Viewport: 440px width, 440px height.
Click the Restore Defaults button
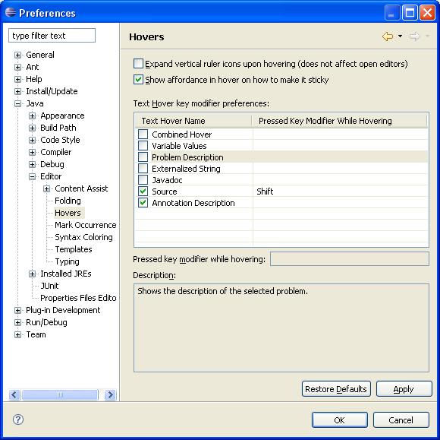click(x=336, y=389)
